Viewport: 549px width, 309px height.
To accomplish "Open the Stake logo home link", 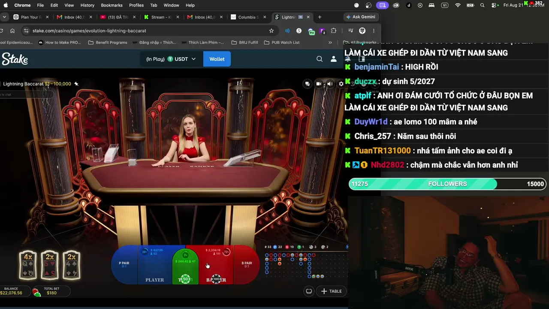I will coord(15,59).
